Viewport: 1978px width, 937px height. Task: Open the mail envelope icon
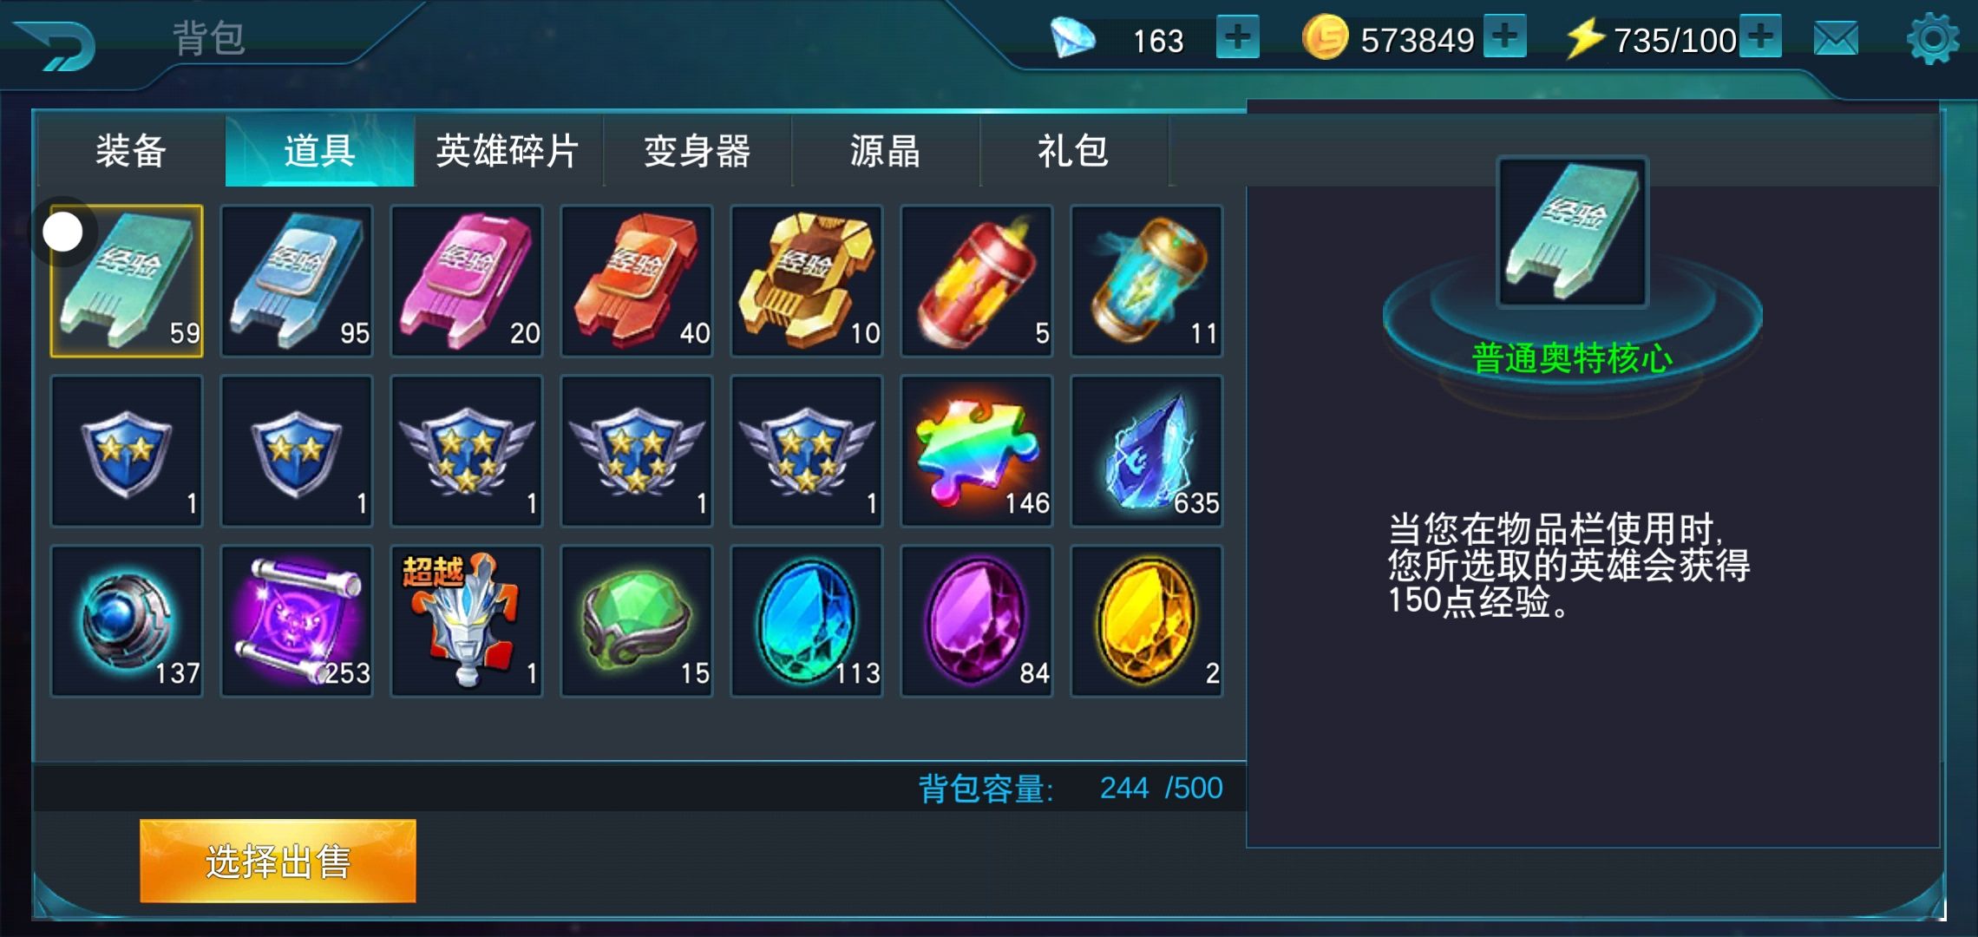tap(1836, 38)
